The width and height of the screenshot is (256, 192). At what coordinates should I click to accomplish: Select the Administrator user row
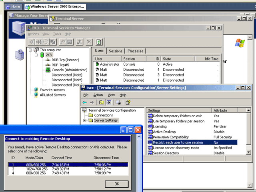pos(156,64)
